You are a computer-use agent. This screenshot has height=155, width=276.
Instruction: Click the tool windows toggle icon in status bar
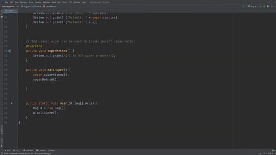2,153
